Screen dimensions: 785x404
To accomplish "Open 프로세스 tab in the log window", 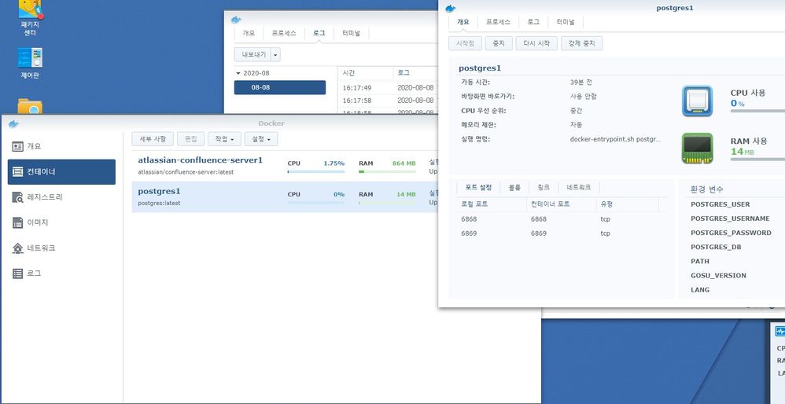I will [284, 34].
